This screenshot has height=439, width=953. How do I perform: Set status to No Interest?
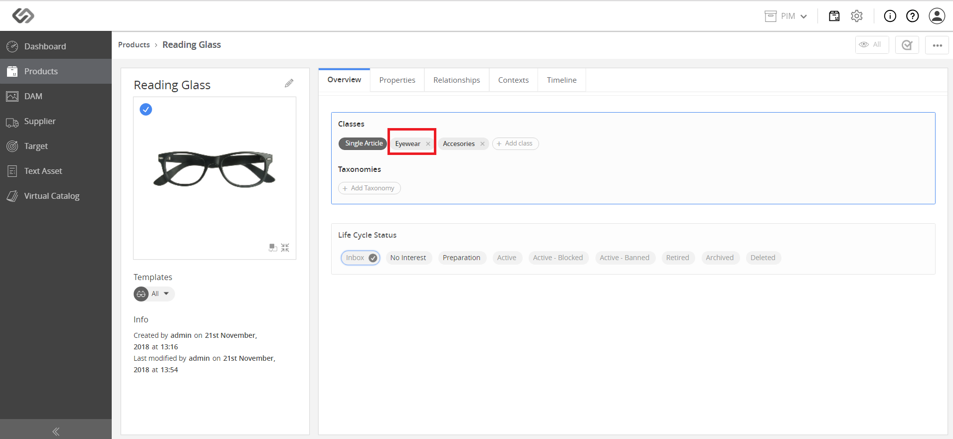tap(408, 258)
